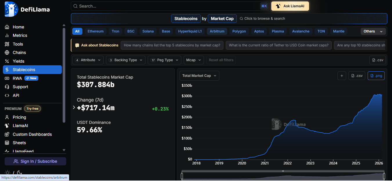Image resolution: width=392 pixels, height=181 pixels.
Task: Filter by the Tron chain
Action: click(115, 31)
